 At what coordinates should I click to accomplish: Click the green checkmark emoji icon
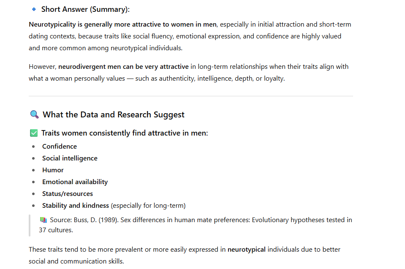(34, 133)
